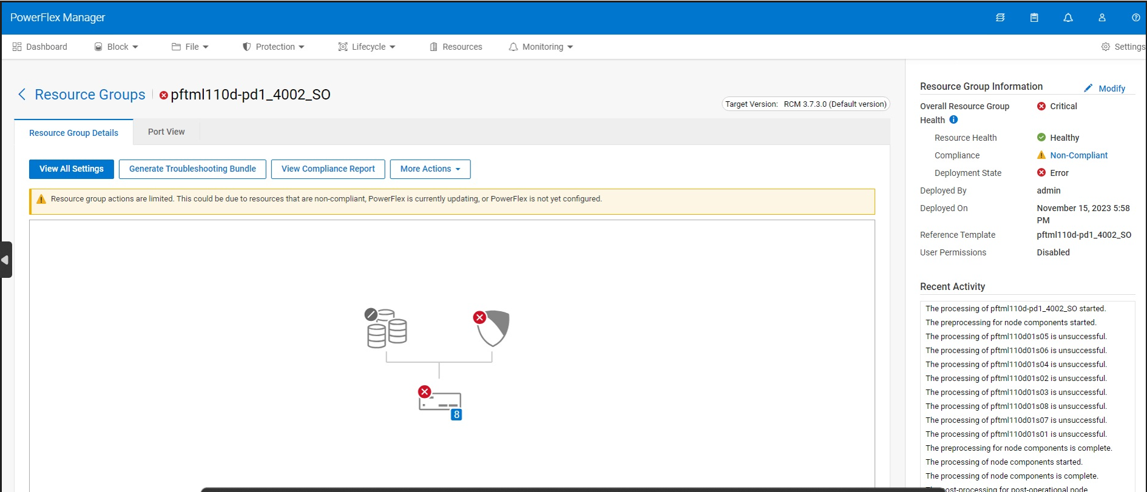The height and width of the screenshot is (492, 1147).
Task: Open the Block dropdown menu
Action: click(117, 47)
